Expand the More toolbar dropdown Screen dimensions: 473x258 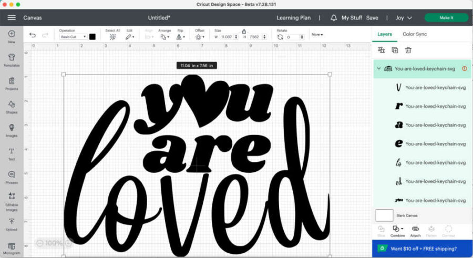point(317,35)
